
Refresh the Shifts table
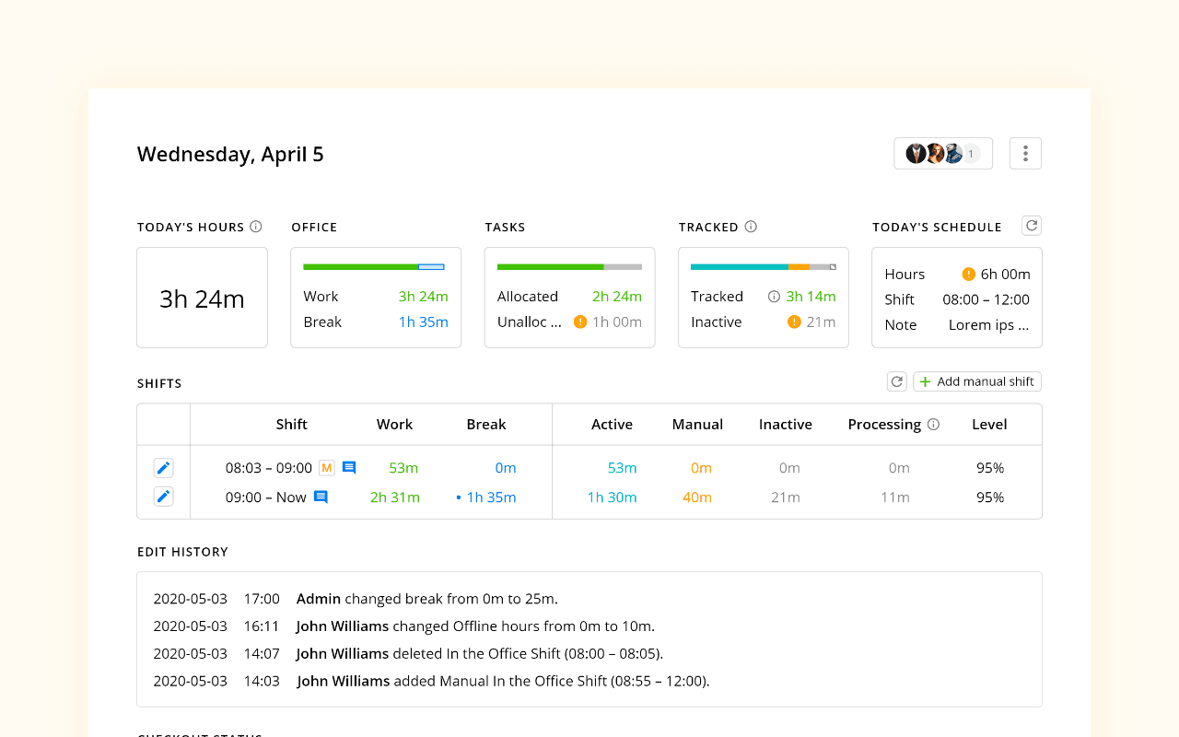896,381
